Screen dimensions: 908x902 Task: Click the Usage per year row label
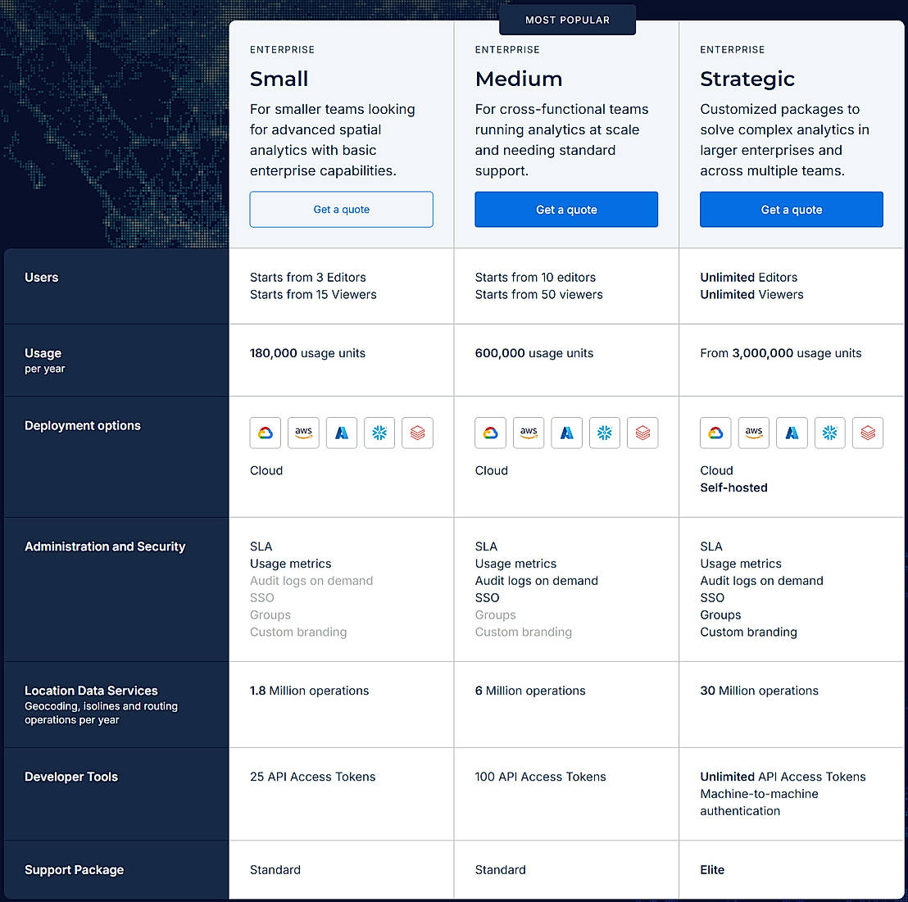[x=44, y=360]
